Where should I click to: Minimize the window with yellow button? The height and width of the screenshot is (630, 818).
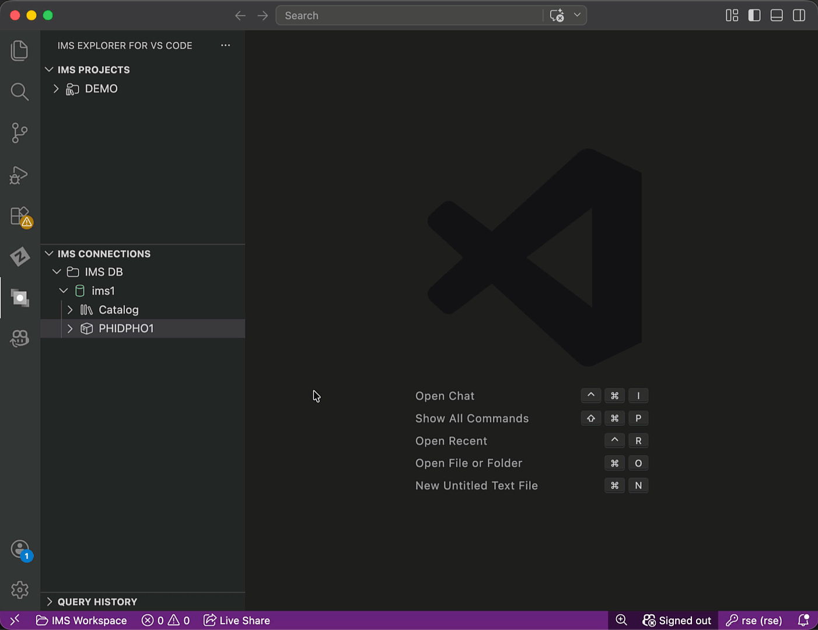pos(32,16)
